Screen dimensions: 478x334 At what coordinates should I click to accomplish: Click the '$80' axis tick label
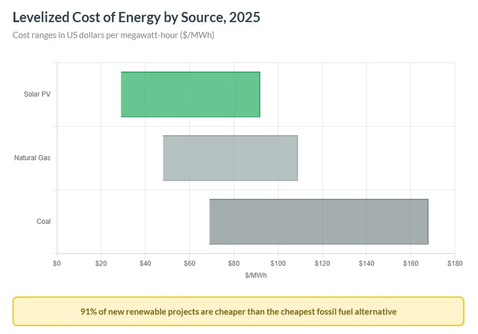tap(234, 264)
